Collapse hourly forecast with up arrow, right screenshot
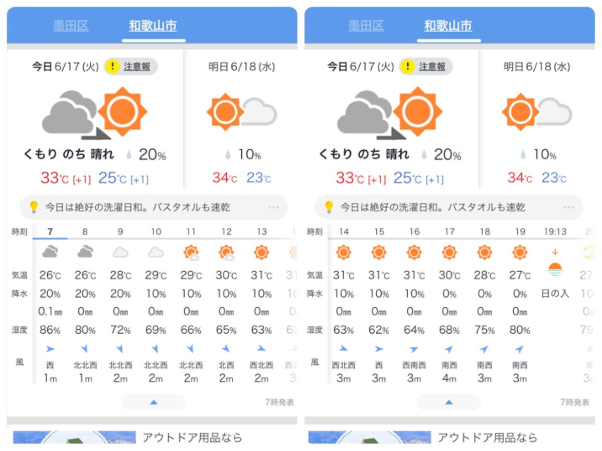 pos(448,402)
